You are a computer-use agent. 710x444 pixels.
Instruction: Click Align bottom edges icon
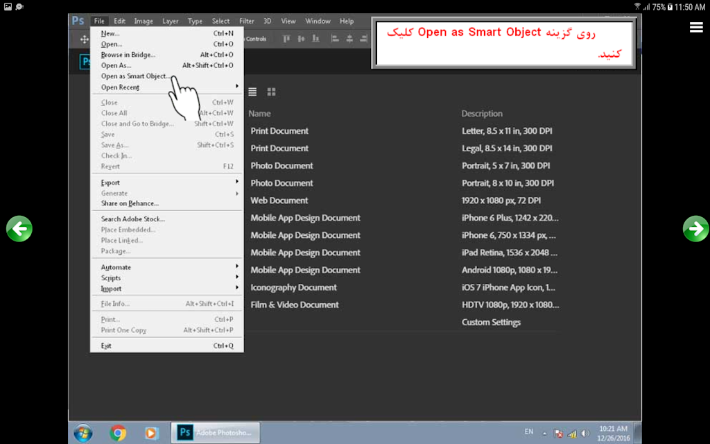[x=316, y=39]
